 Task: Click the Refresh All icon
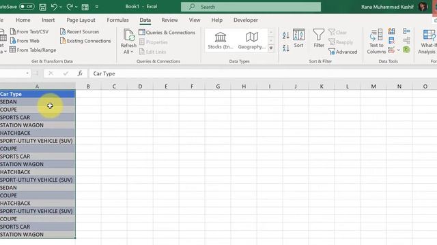click(x=129, y=35)
